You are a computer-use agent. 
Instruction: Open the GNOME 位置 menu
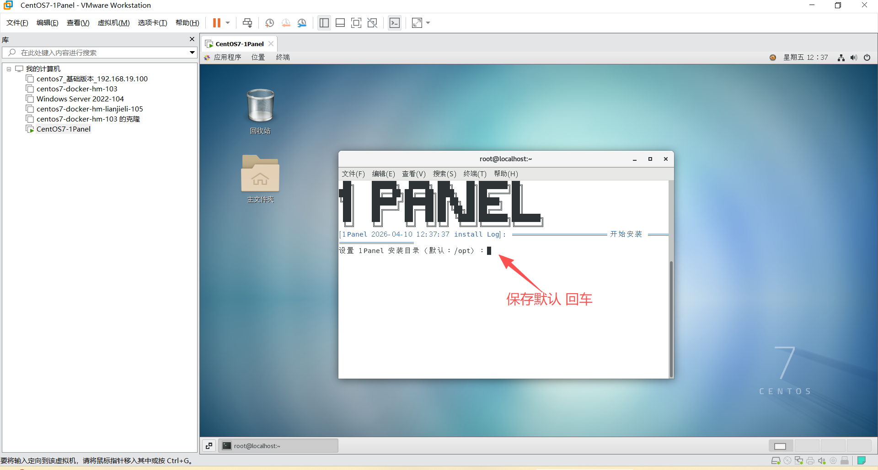[x=258, y=57]
